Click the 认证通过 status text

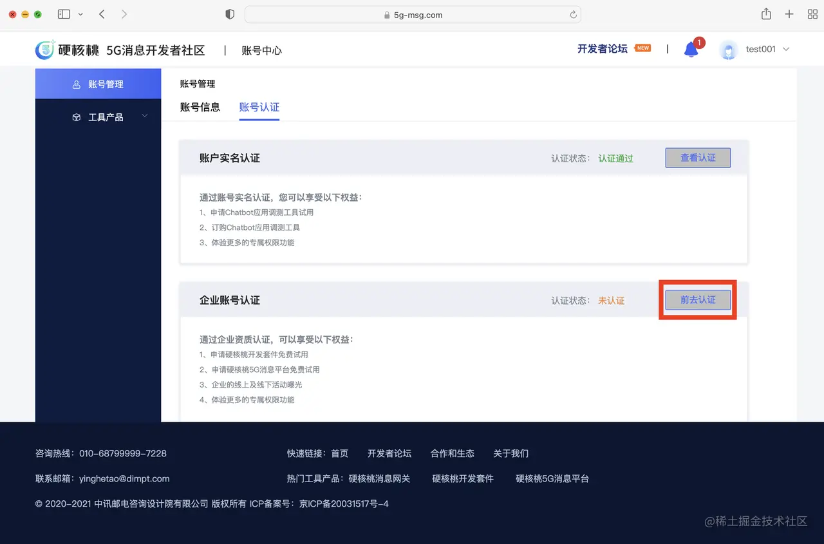click(616, 158)
